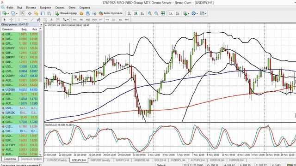Click the Новый ордер button

(66, 13)
